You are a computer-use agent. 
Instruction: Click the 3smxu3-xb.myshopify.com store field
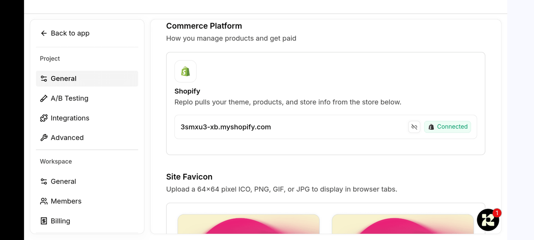(326, 127)
